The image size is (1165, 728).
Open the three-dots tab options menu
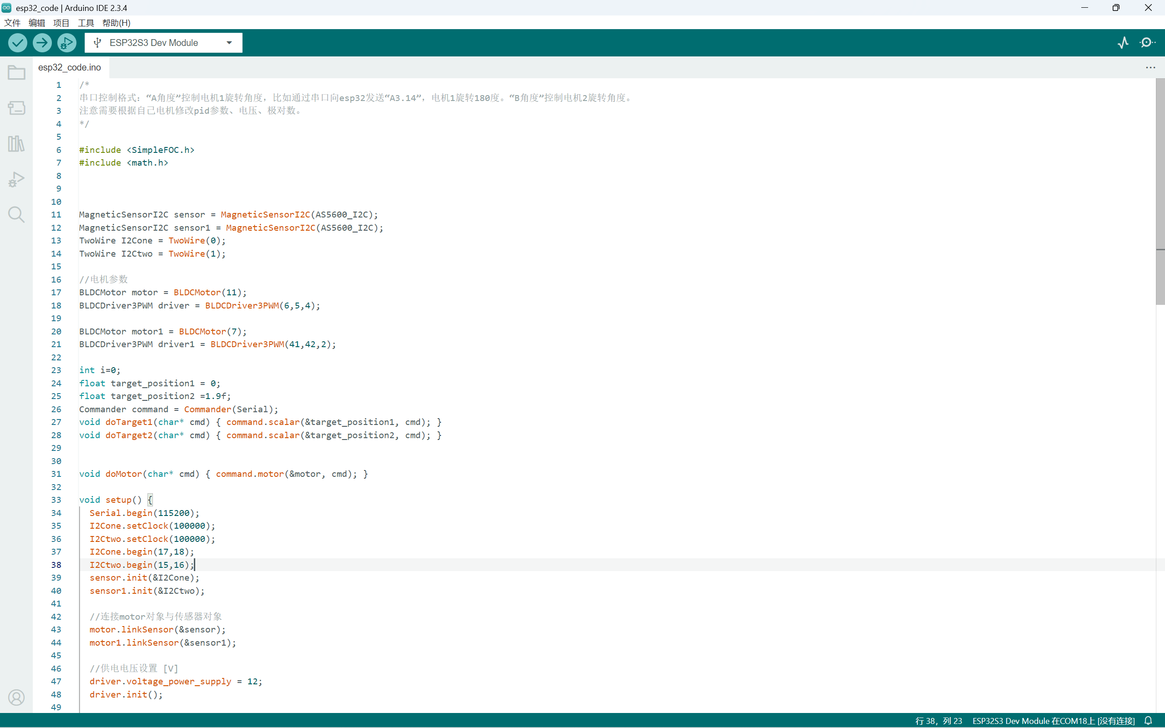point(1150,67)
